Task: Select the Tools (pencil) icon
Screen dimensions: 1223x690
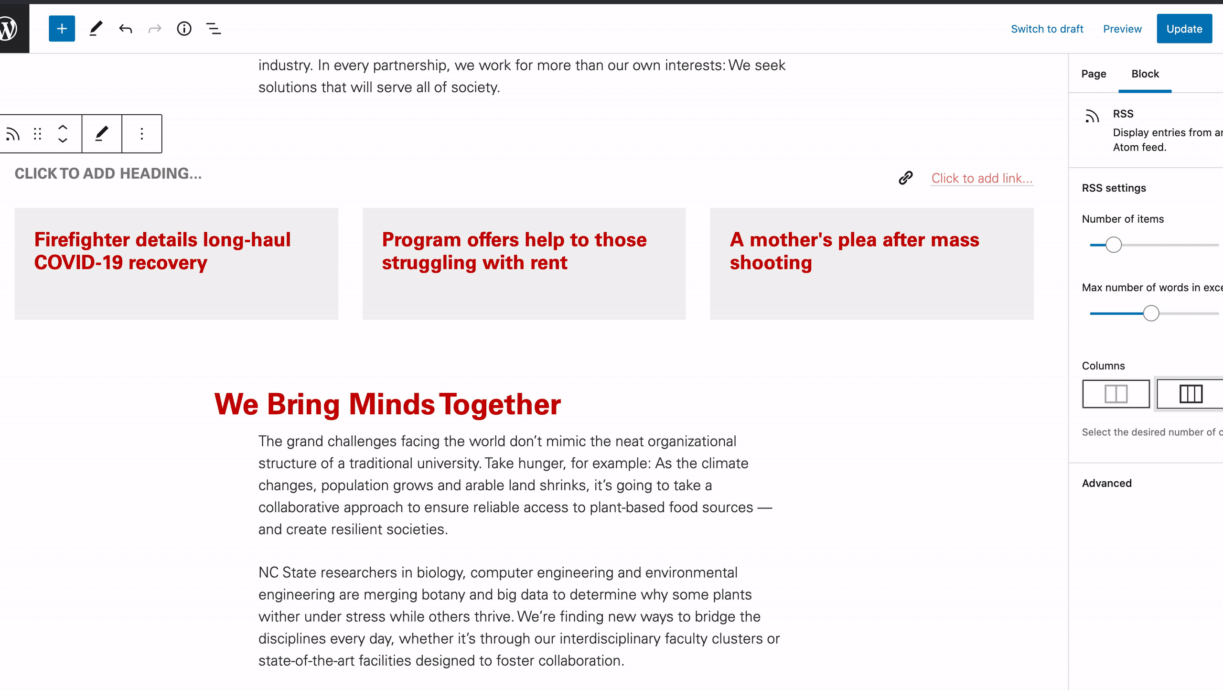Action: pos(96,29)
